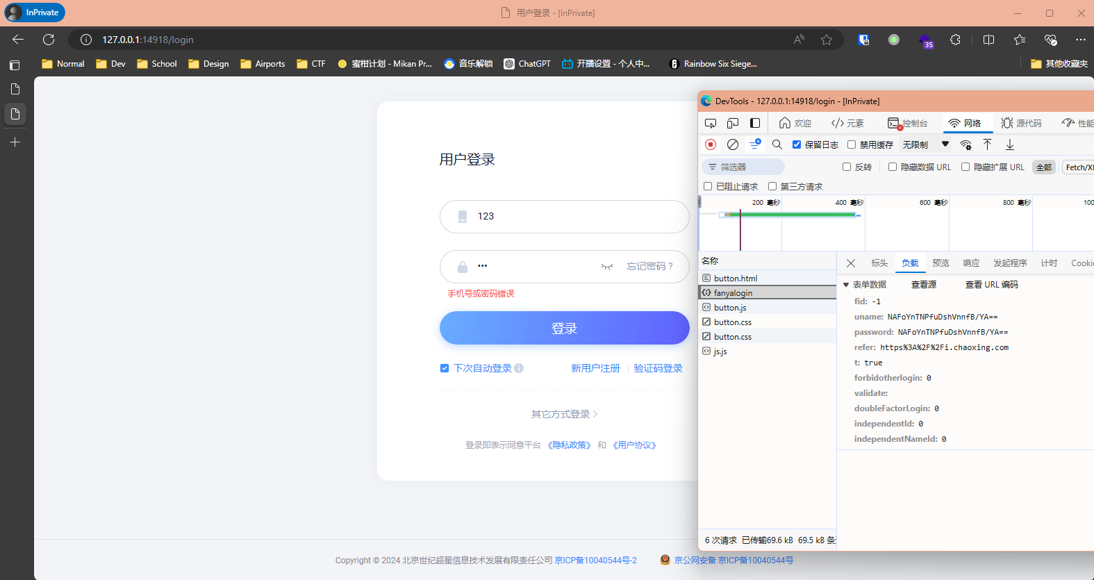This screenshot has height=580, width=1094.
Task: Click the import HAR upload arrow
Action: [x=987, y=144]
